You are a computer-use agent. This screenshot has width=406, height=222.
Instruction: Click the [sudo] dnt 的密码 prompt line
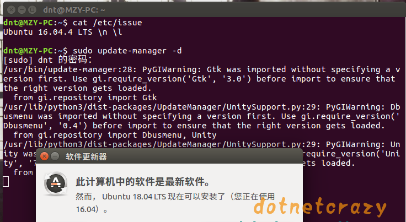click(47, 60)
